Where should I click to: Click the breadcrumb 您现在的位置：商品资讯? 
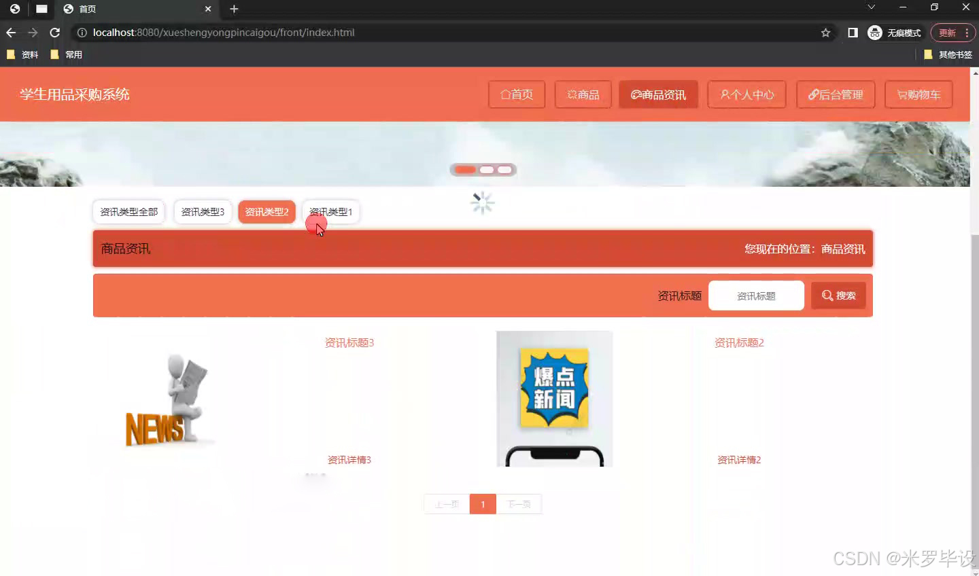click(805, 249)
